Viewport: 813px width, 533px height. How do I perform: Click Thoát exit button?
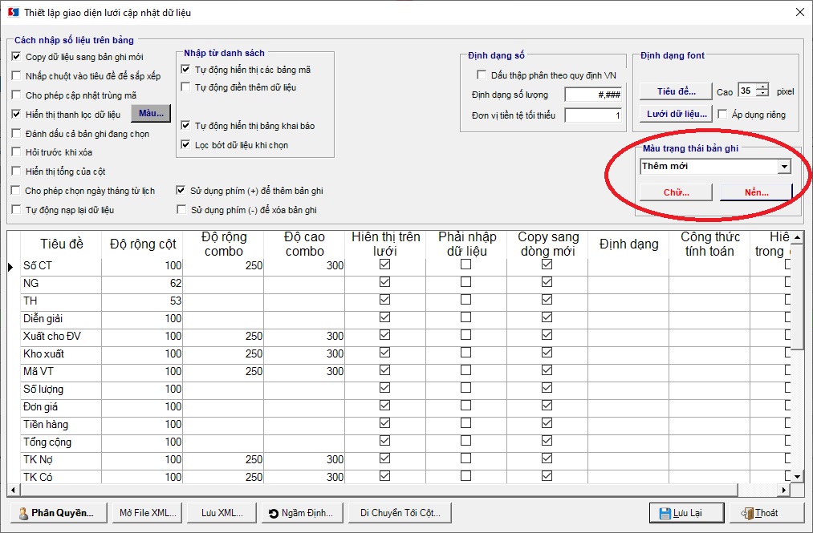tap(766, 513)
